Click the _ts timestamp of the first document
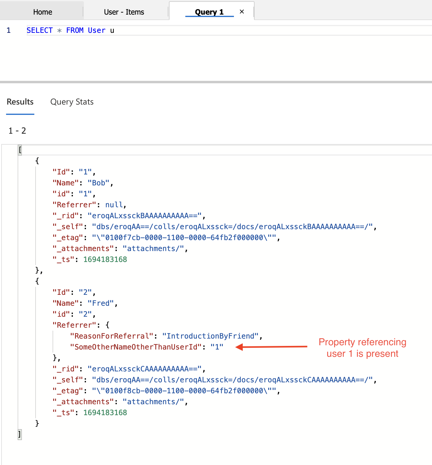This screenshot has width=432, height=465. tap(105, 259)
